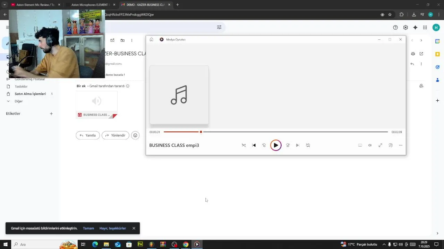Open the Gmail support help icon
This screenshot has width=444, height=249.
pyautogui.click(x=395, y=27)
